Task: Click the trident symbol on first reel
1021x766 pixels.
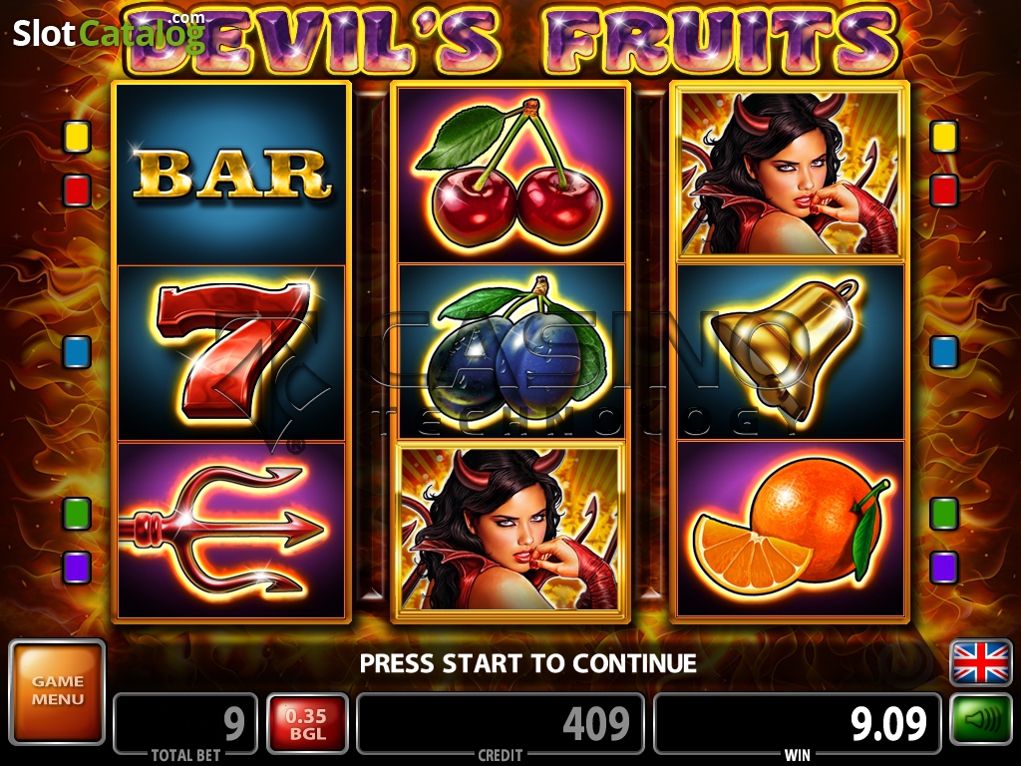Action: (x=231, y=529)
